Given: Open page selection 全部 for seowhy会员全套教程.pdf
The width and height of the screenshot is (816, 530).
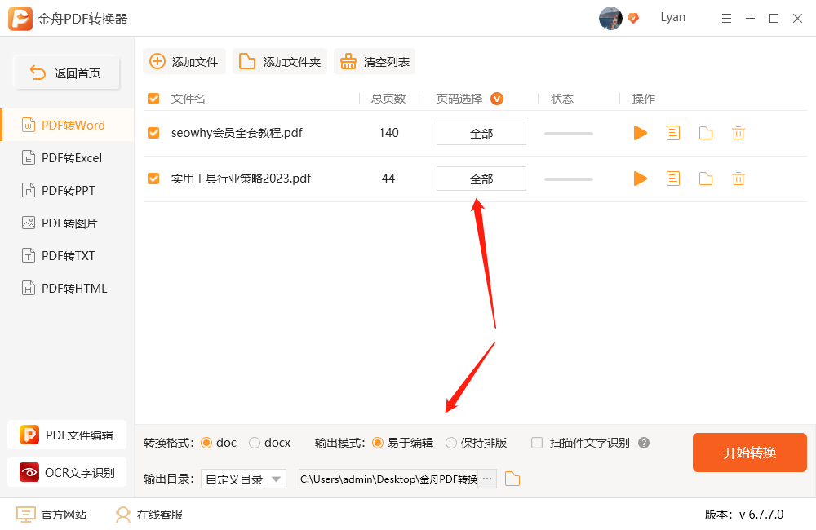Looking at the screenshot, I should [481, 133].
